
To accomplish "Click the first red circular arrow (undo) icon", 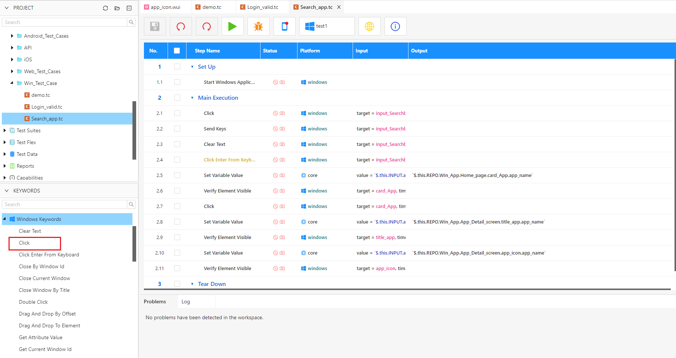I will [x=181, y=26].
